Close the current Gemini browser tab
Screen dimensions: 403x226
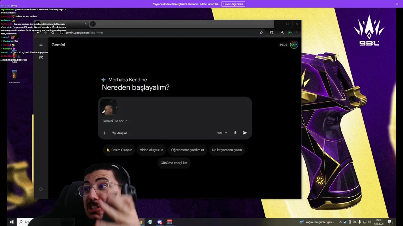coord(85,24)
